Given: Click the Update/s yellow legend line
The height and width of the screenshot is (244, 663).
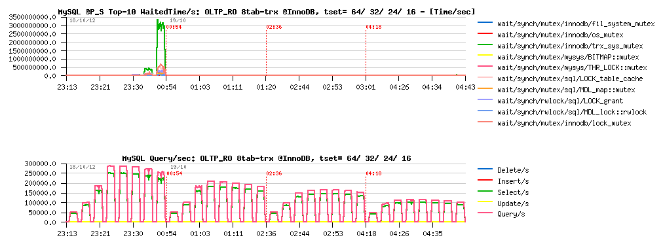Looking at the screenshot, I should pos(485,203).
